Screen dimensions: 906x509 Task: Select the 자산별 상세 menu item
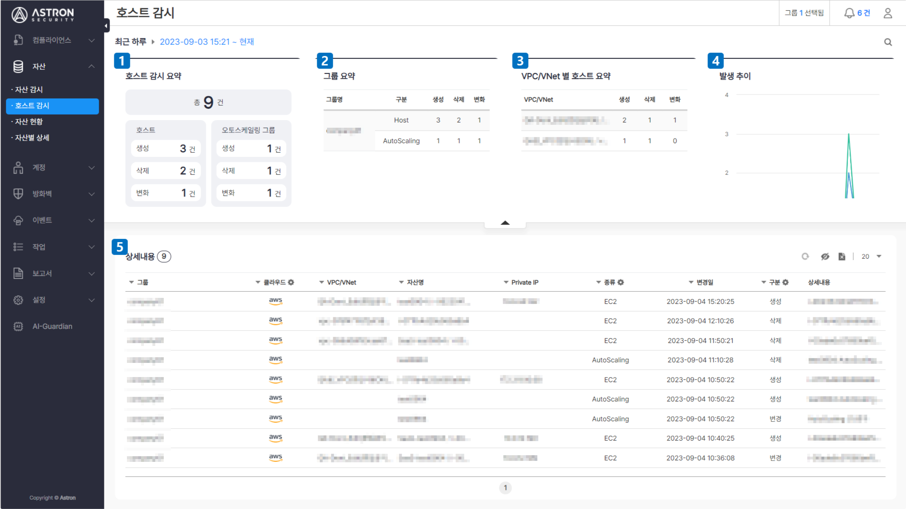[32, 138]
